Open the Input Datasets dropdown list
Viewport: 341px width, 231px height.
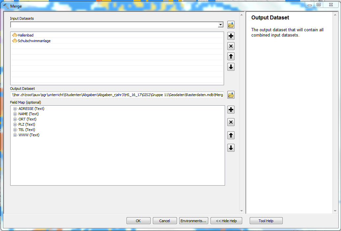tap(220, 25)
